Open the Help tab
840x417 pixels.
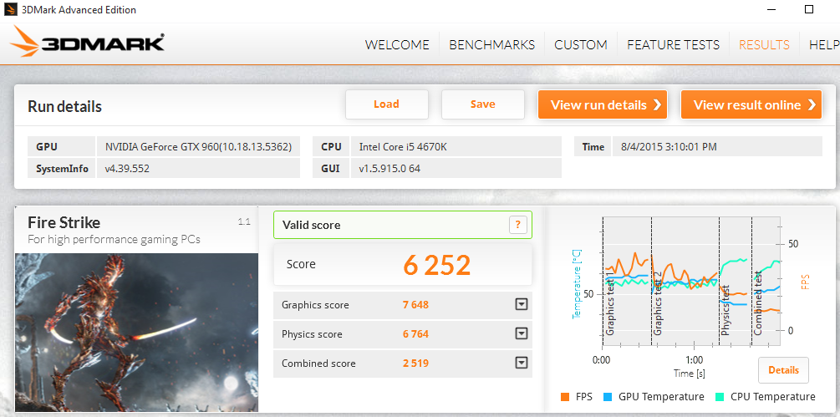click(824, 45)
